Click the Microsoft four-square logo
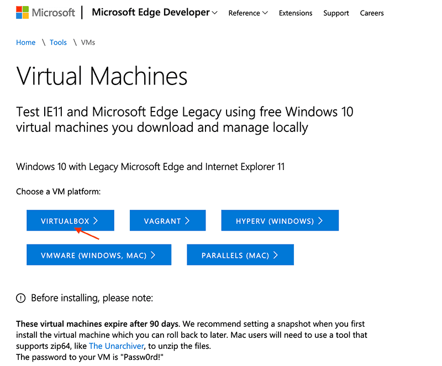Screen dimensions: 442x366 (x=22, y=11)
